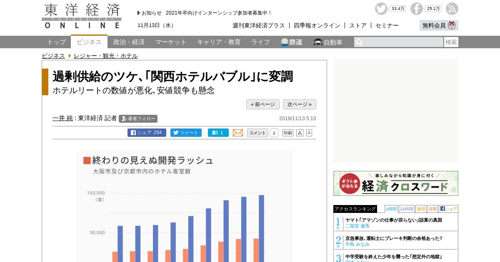Click the article headline 過剰供給のツケ
Viewport: 500px width, 262px height.
coord(173,77)
